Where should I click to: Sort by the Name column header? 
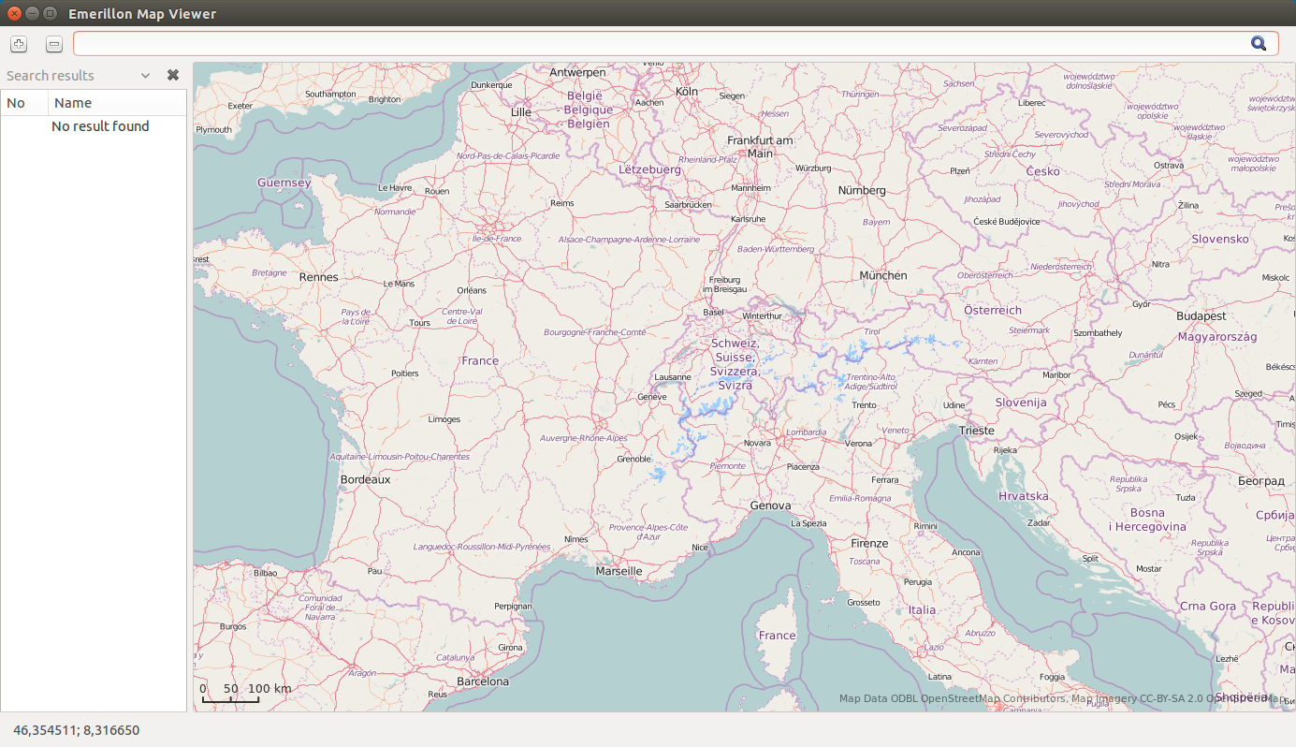pyautogui.click(x=117, y=103)
